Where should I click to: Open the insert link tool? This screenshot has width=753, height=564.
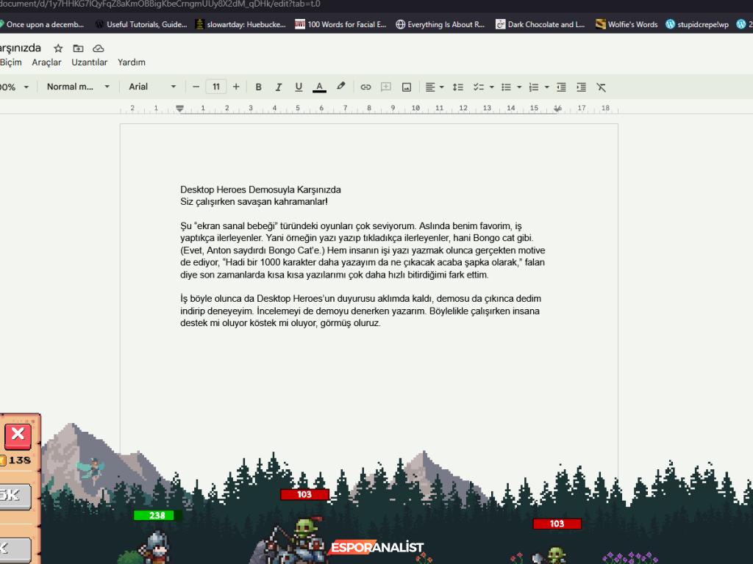click(x=366, y=87)
